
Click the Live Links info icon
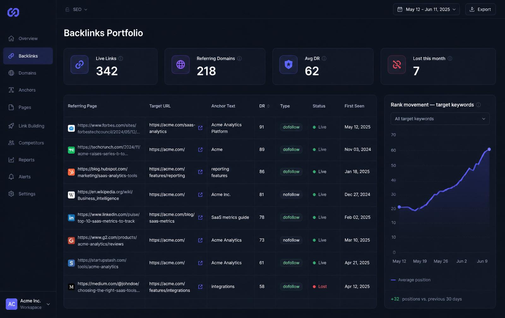click(x=121, y=58)
